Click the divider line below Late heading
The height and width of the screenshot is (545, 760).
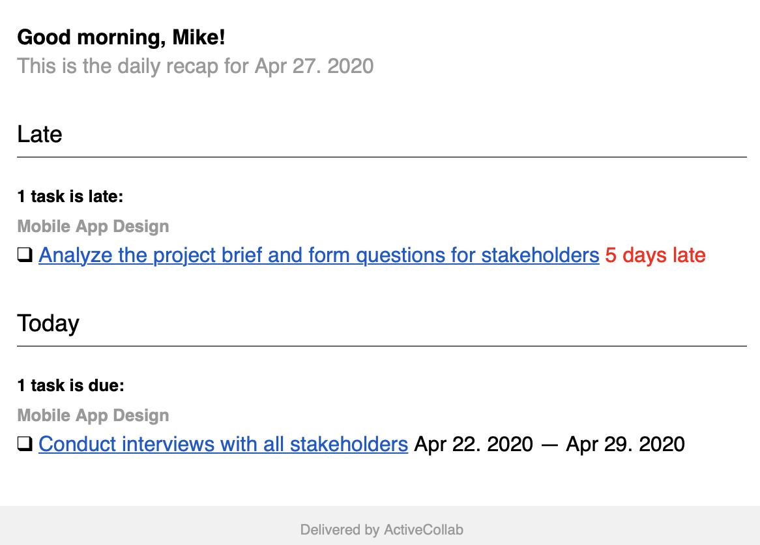tap(382, 157)
